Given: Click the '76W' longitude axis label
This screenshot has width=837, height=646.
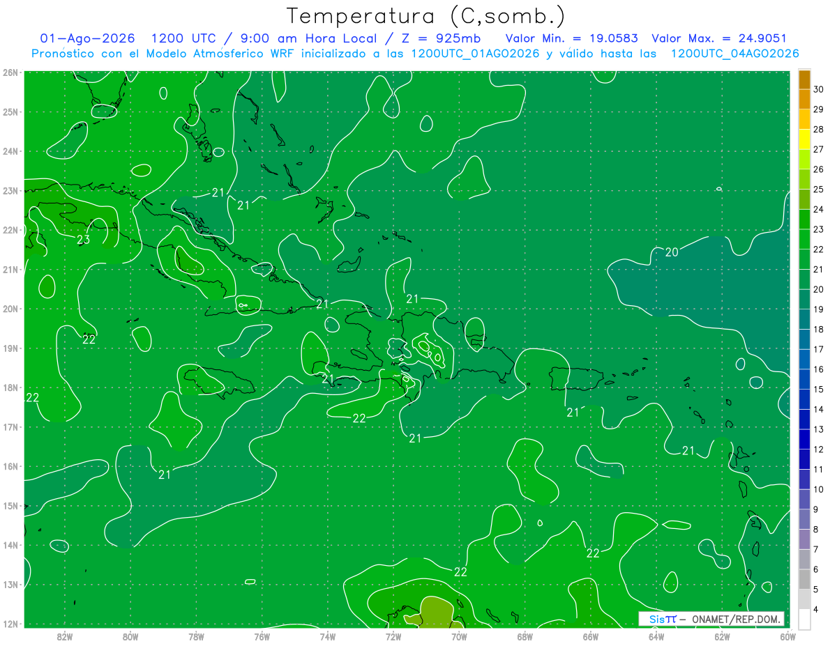Looking at the screenshot, I should click(x=262, y=636).
